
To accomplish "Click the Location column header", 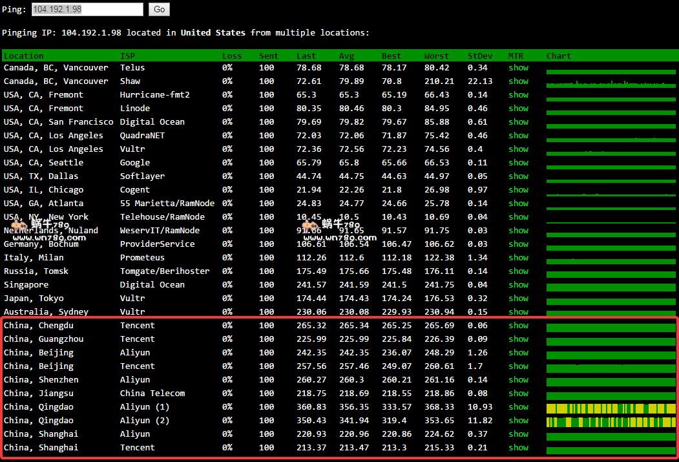I will 24,56.
